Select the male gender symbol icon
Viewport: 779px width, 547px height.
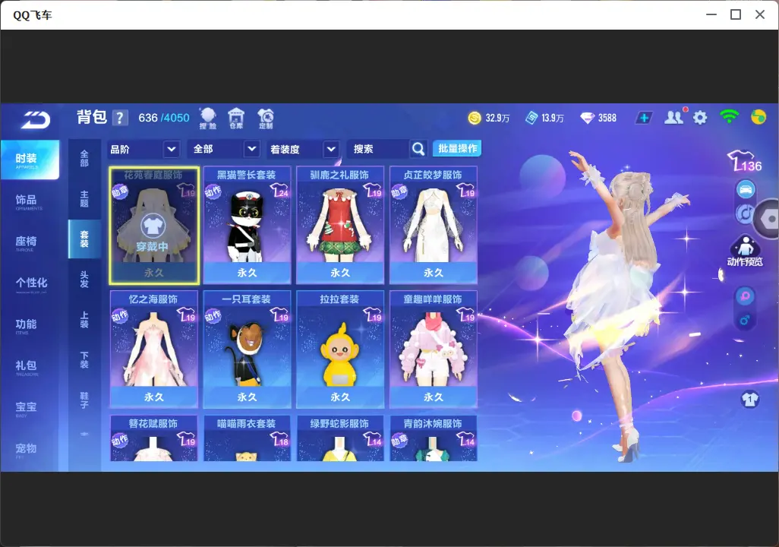745,321
